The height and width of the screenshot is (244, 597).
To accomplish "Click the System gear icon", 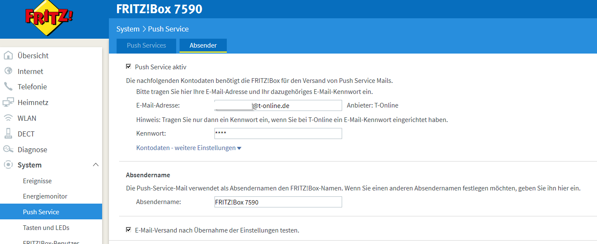I will click(8, 165).
